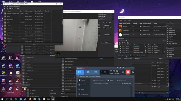The height and width of the screenshot is (101, 181).
Task: Click the new folder toolbar icon in File Manager
Action: [x=7, y=8]
